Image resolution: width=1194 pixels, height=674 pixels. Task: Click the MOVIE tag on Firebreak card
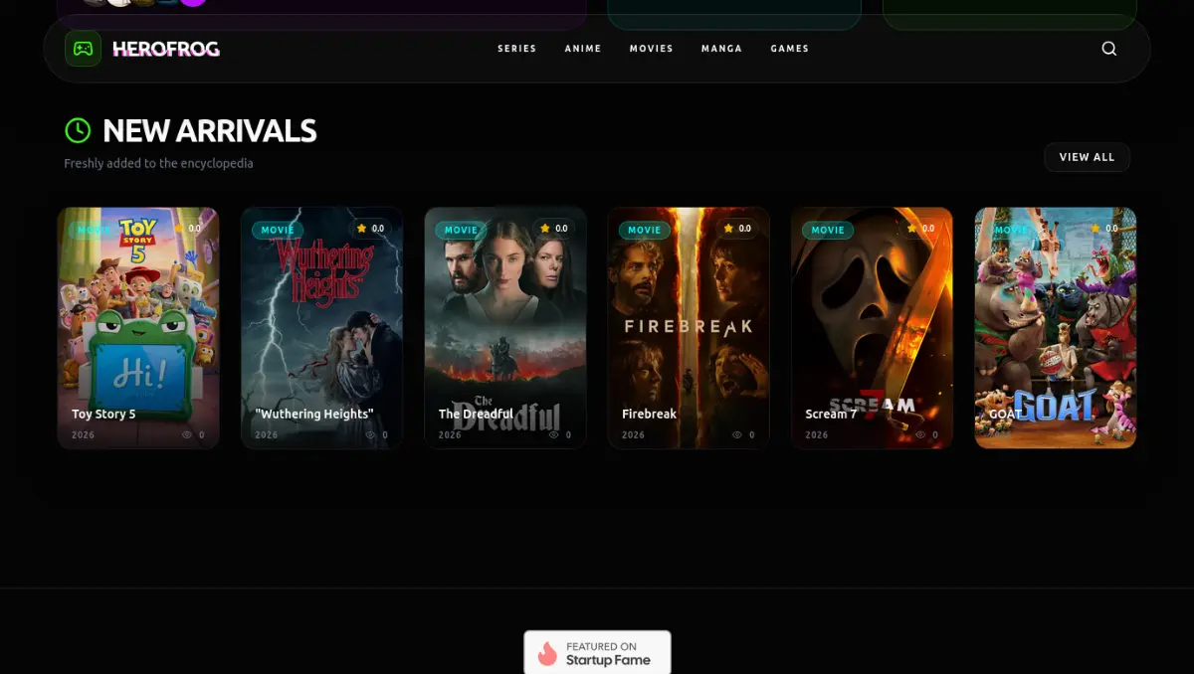644,230
